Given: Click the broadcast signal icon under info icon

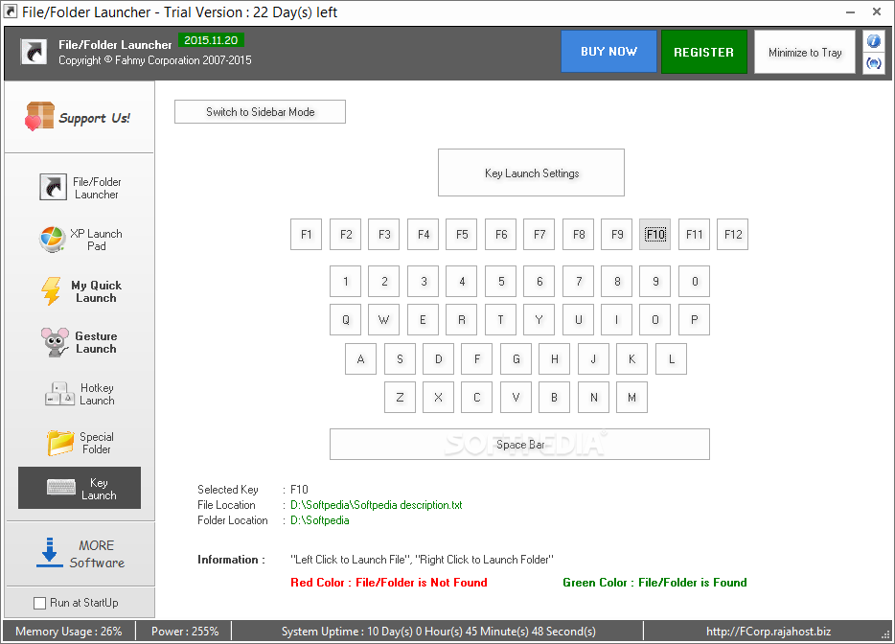Looking at the screenshot, I should pos(873,63).
